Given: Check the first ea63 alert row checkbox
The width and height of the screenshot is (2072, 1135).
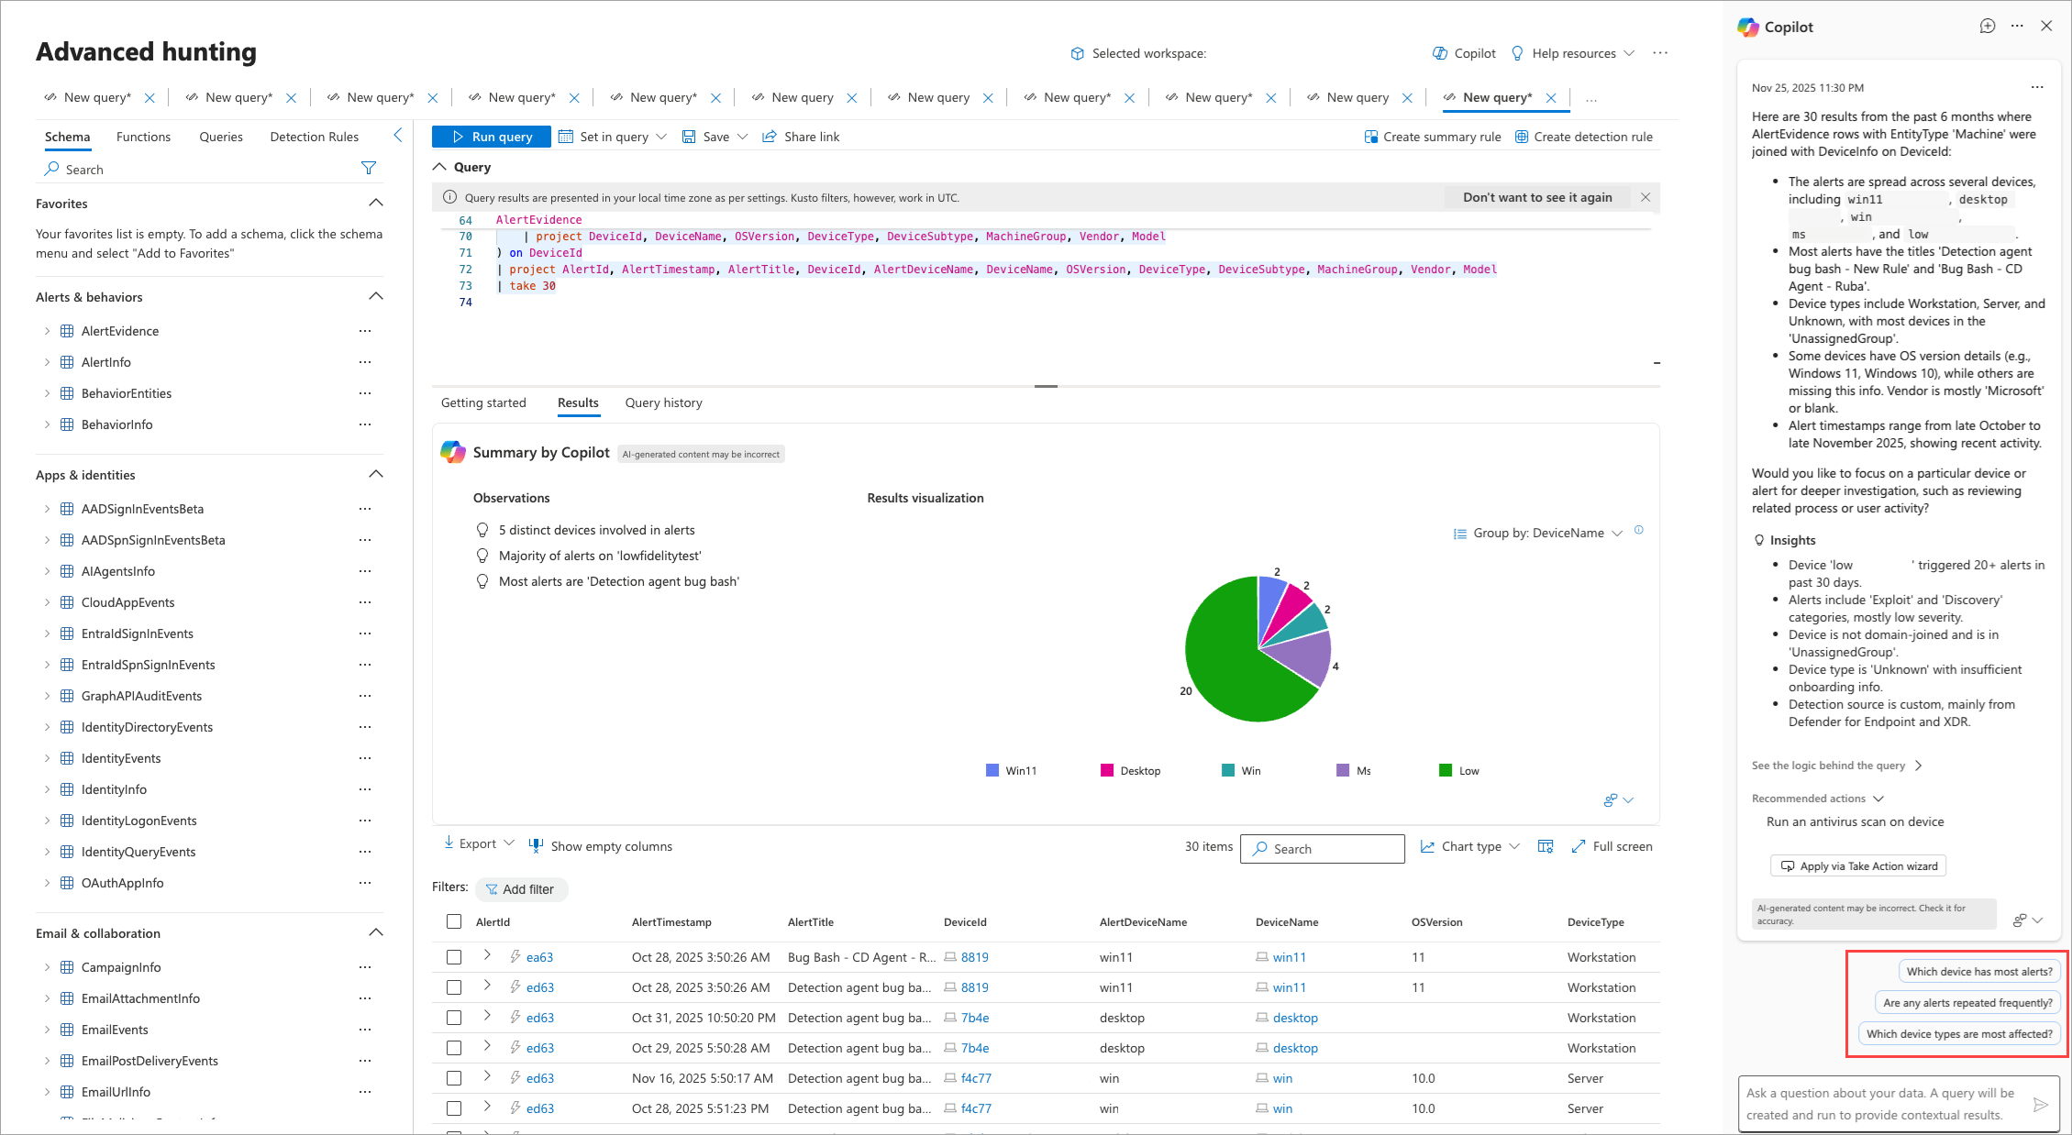Looking at the screenshot, I should (454, 957).
